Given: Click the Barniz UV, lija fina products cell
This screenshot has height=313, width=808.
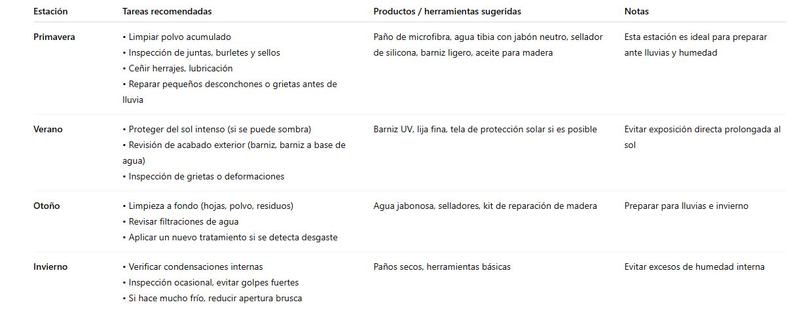Looking at the screenshot, I should coord(485,130).
